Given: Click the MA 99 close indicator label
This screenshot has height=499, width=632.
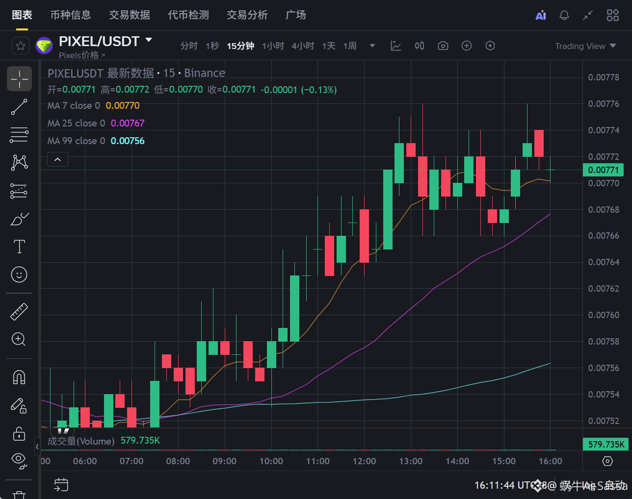Looking at the screenshot, I should pos(76,141).
